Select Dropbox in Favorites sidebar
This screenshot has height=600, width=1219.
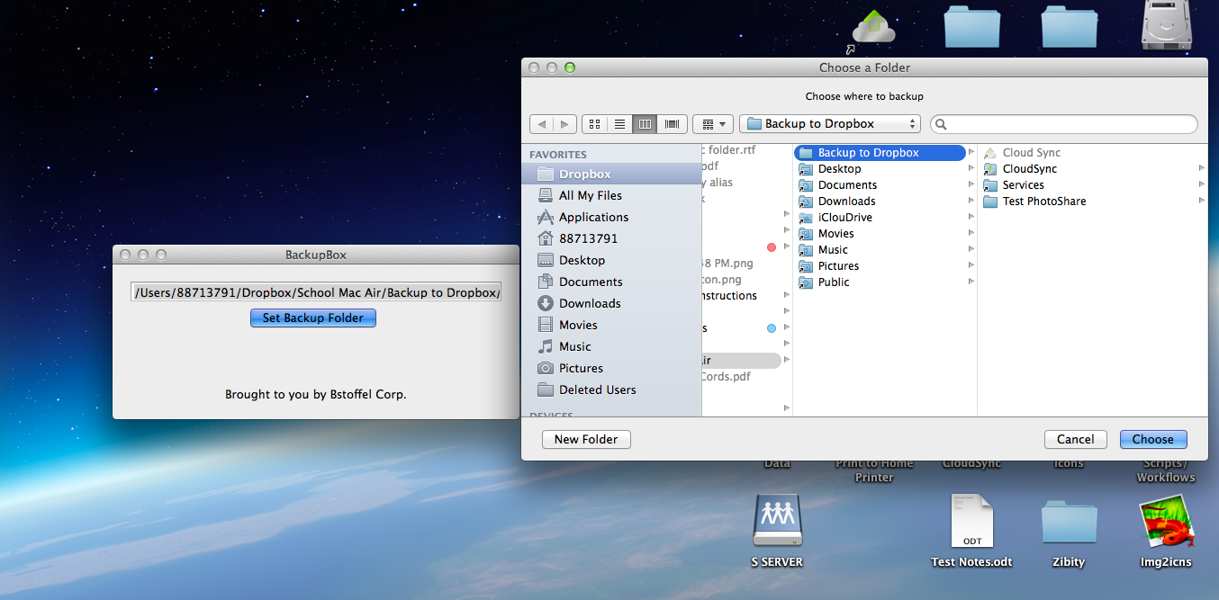[x=611, y=174]
